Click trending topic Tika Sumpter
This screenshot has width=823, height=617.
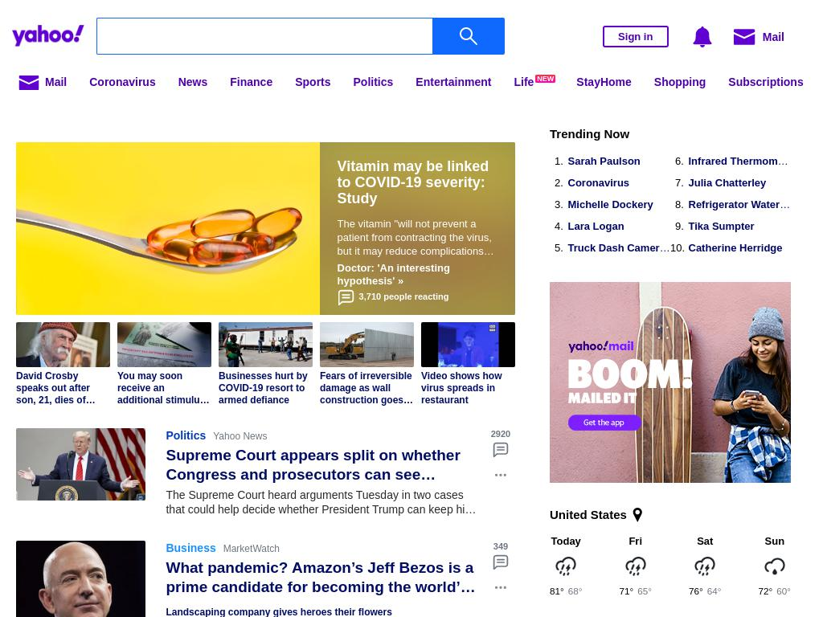pos(721,226)
